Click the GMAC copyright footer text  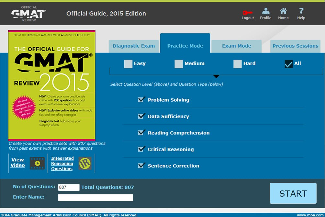(x=69, y=215)
